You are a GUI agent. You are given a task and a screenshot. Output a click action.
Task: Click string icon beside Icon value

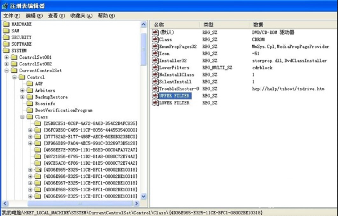coord(155,53)
